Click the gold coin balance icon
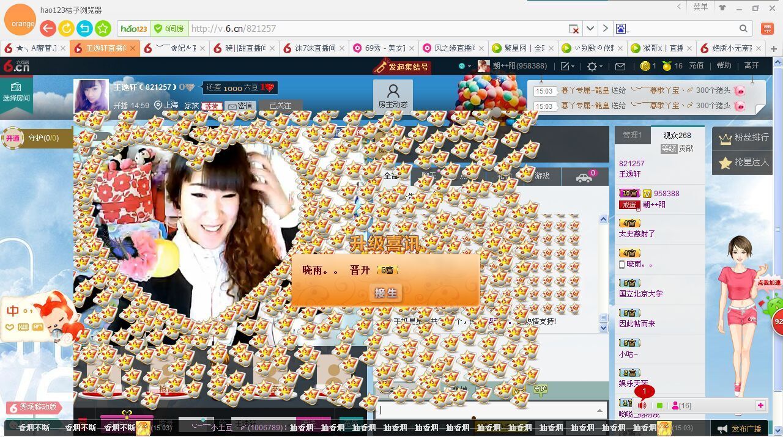Image resolution: width=783 pixels, height=437 pixels. 645,66
